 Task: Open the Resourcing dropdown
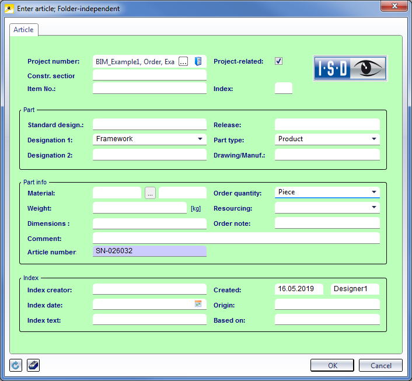[373, 207]
